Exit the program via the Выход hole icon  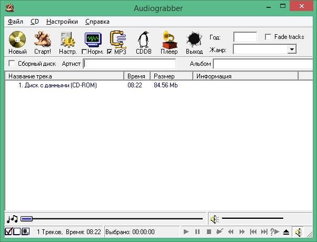point(194,39)
